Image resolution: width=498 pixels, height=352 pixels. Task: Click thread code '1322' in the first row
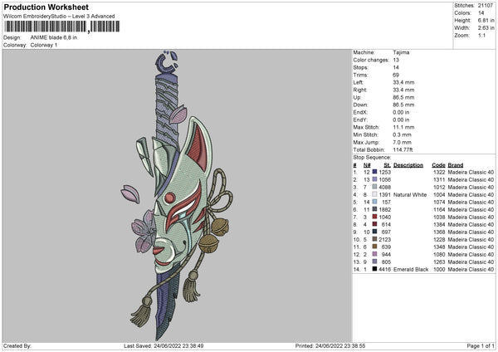[x=439, y=172]
